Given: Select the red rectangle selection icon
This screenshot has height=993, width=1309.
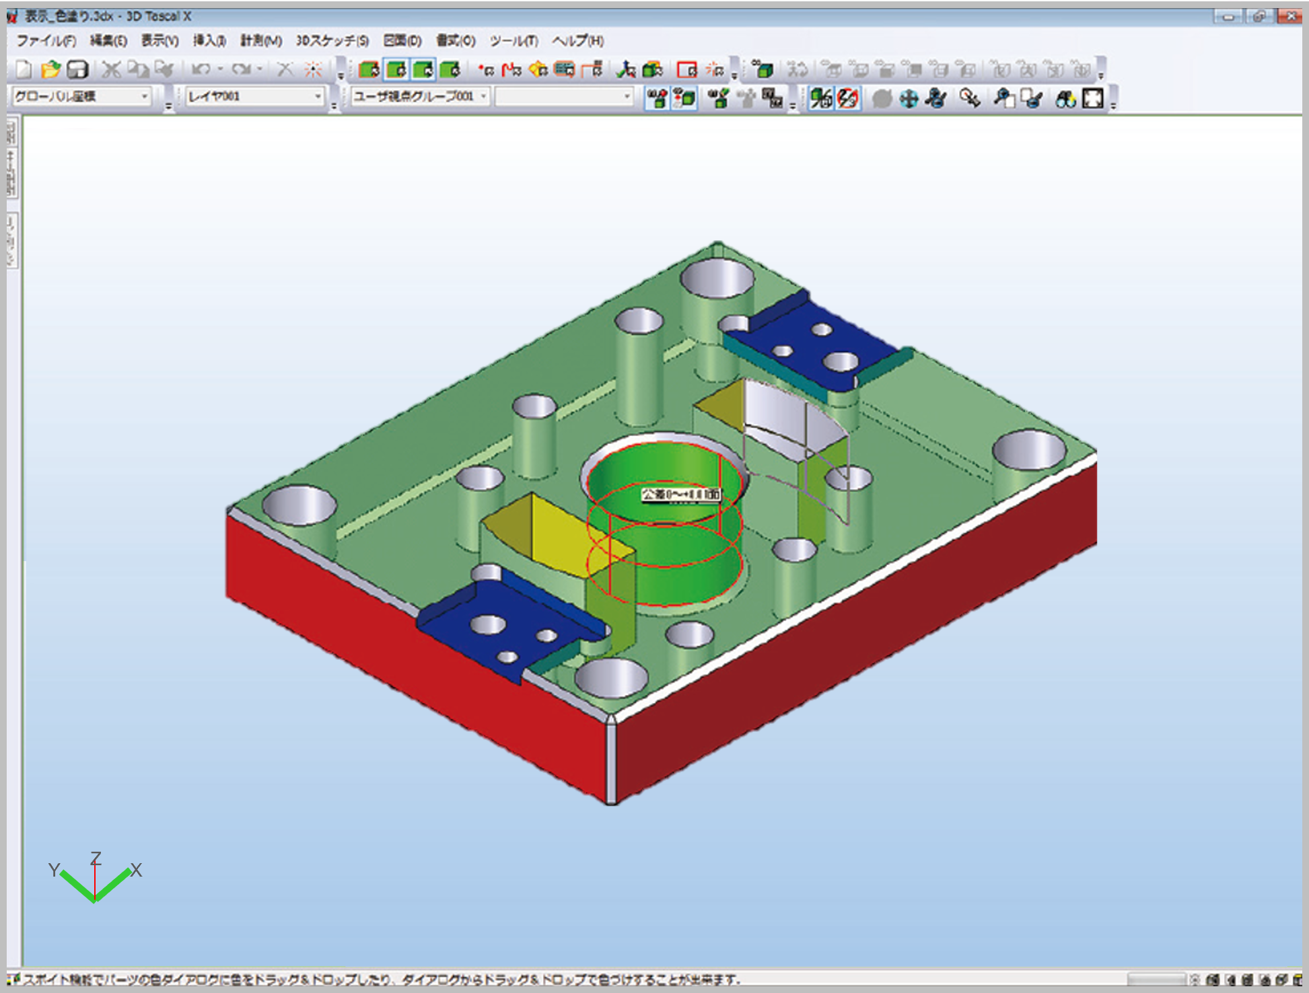Looking at the screenshot, I should pos(687,69).
